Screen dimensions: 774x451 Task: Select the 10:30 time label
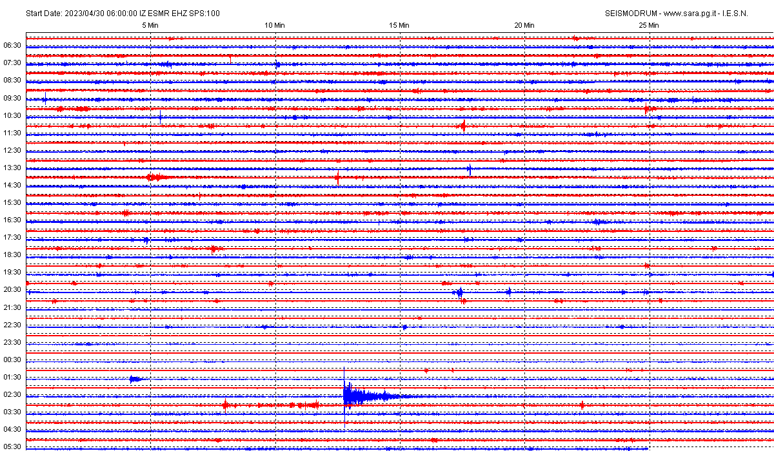[12, 116]
